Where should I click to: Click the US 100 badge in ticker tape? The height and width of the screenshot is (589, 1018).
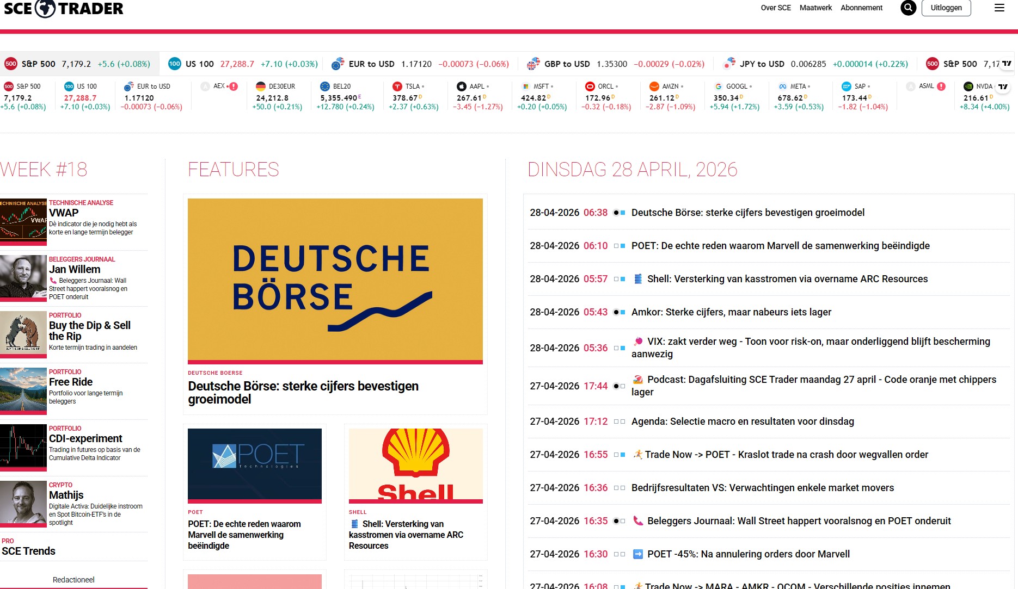[174, 64]
